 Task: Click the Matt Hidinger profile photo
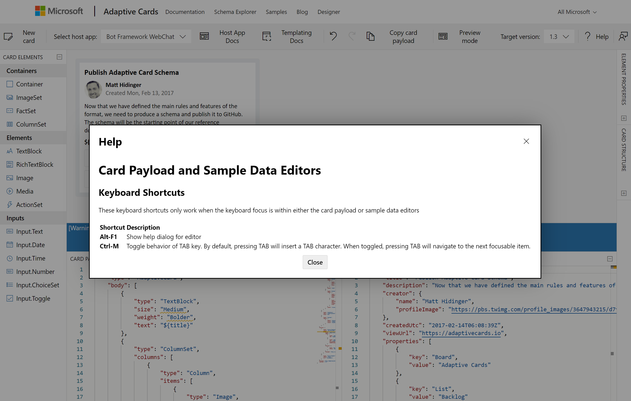93,89
